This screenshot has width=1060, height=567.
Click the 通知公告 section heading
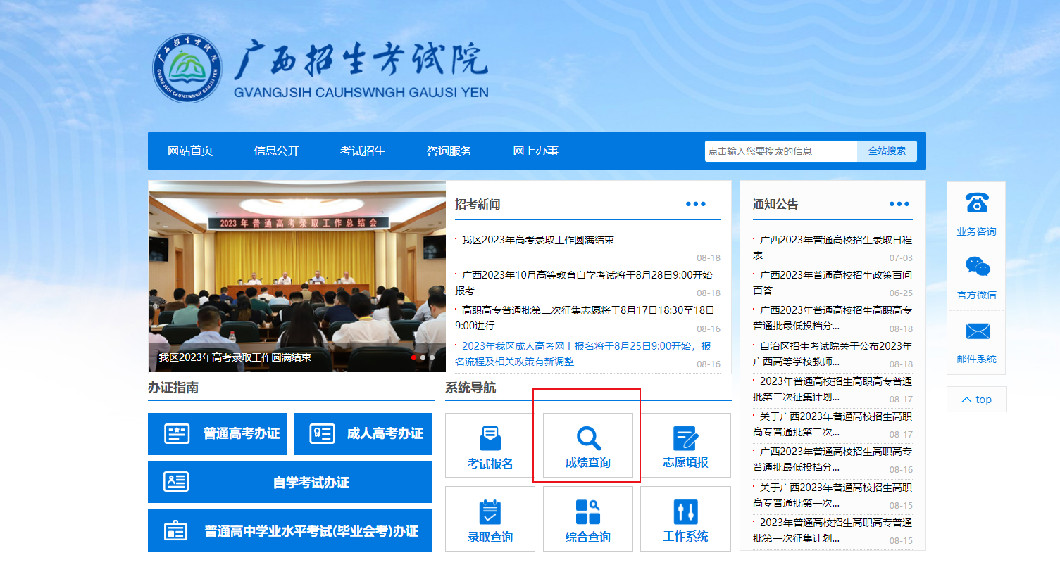pos(775,204)
